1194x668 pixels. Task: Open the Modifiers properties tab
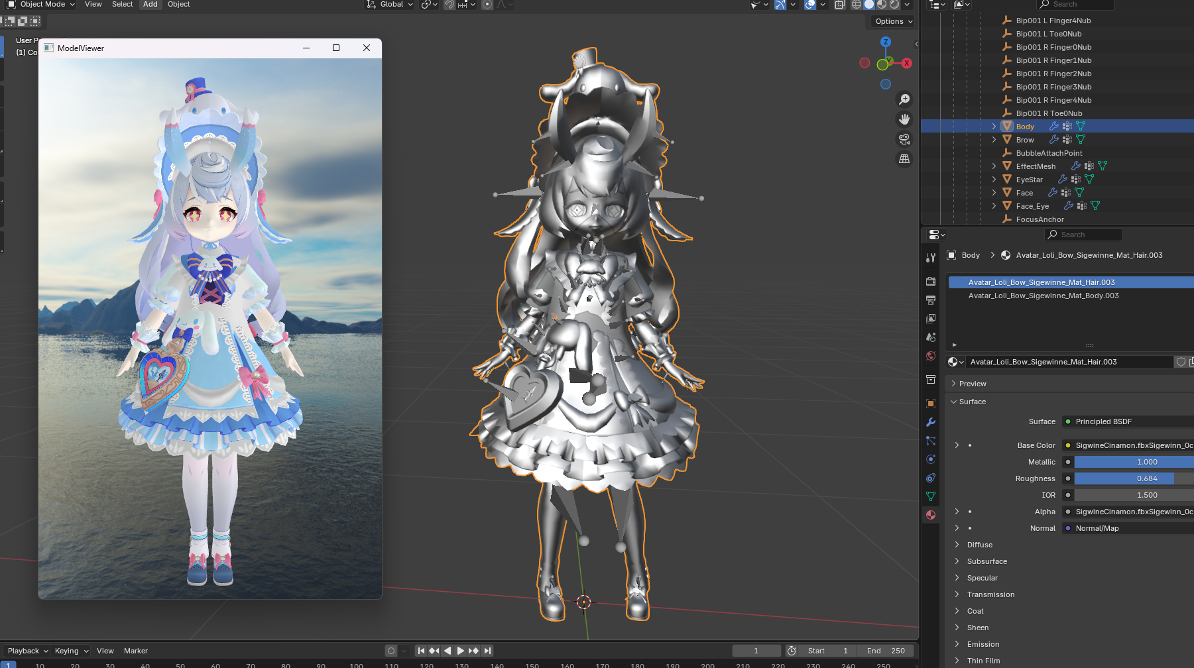931,422
